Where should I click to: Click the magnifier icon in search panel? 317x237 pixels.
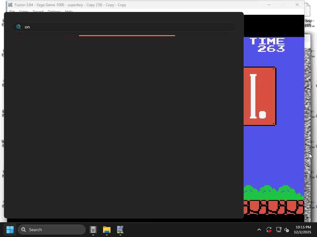18,27
